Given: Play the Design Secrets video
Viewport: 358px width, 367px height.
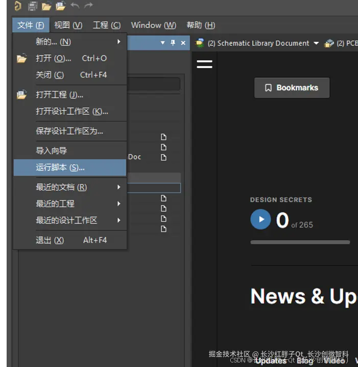Looking at the screenshot, I should coord(260,219).
